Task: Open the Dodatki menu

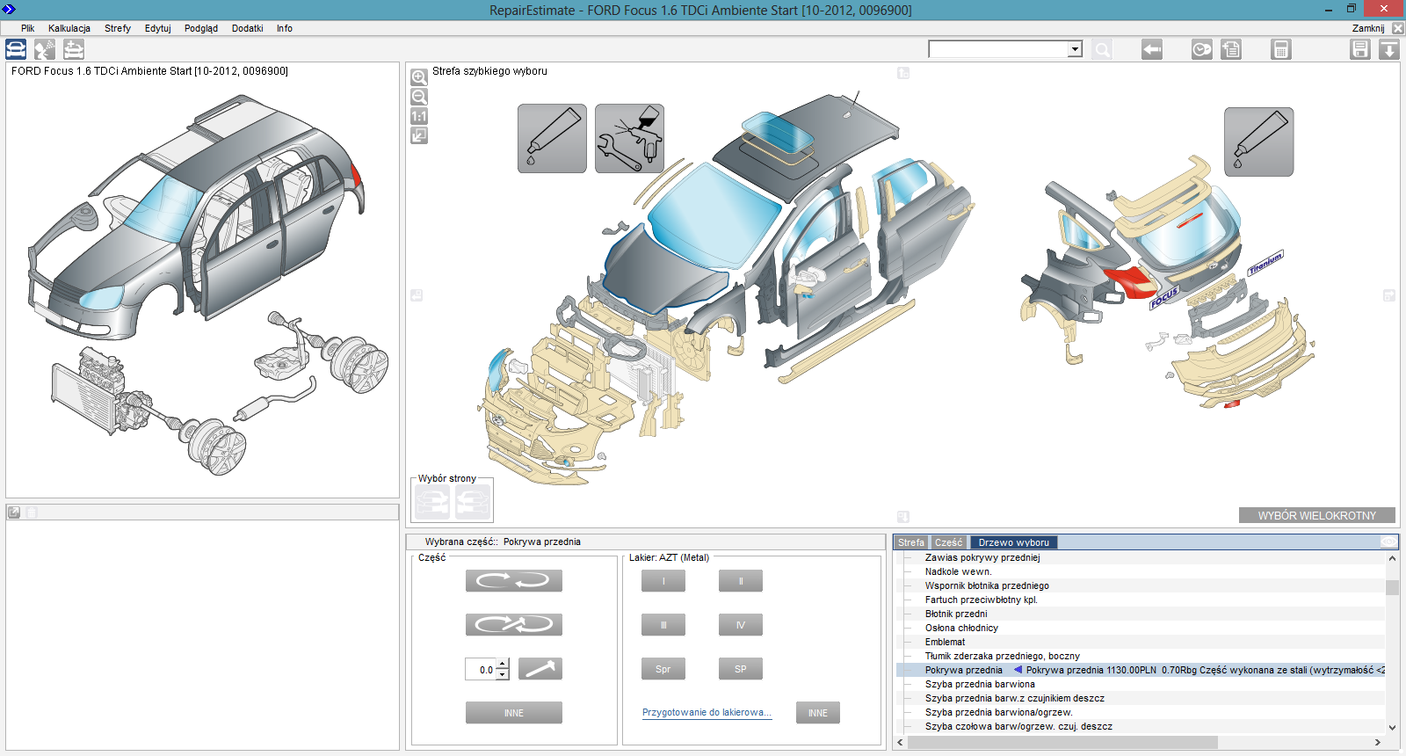Action: [x=248, y=28]
